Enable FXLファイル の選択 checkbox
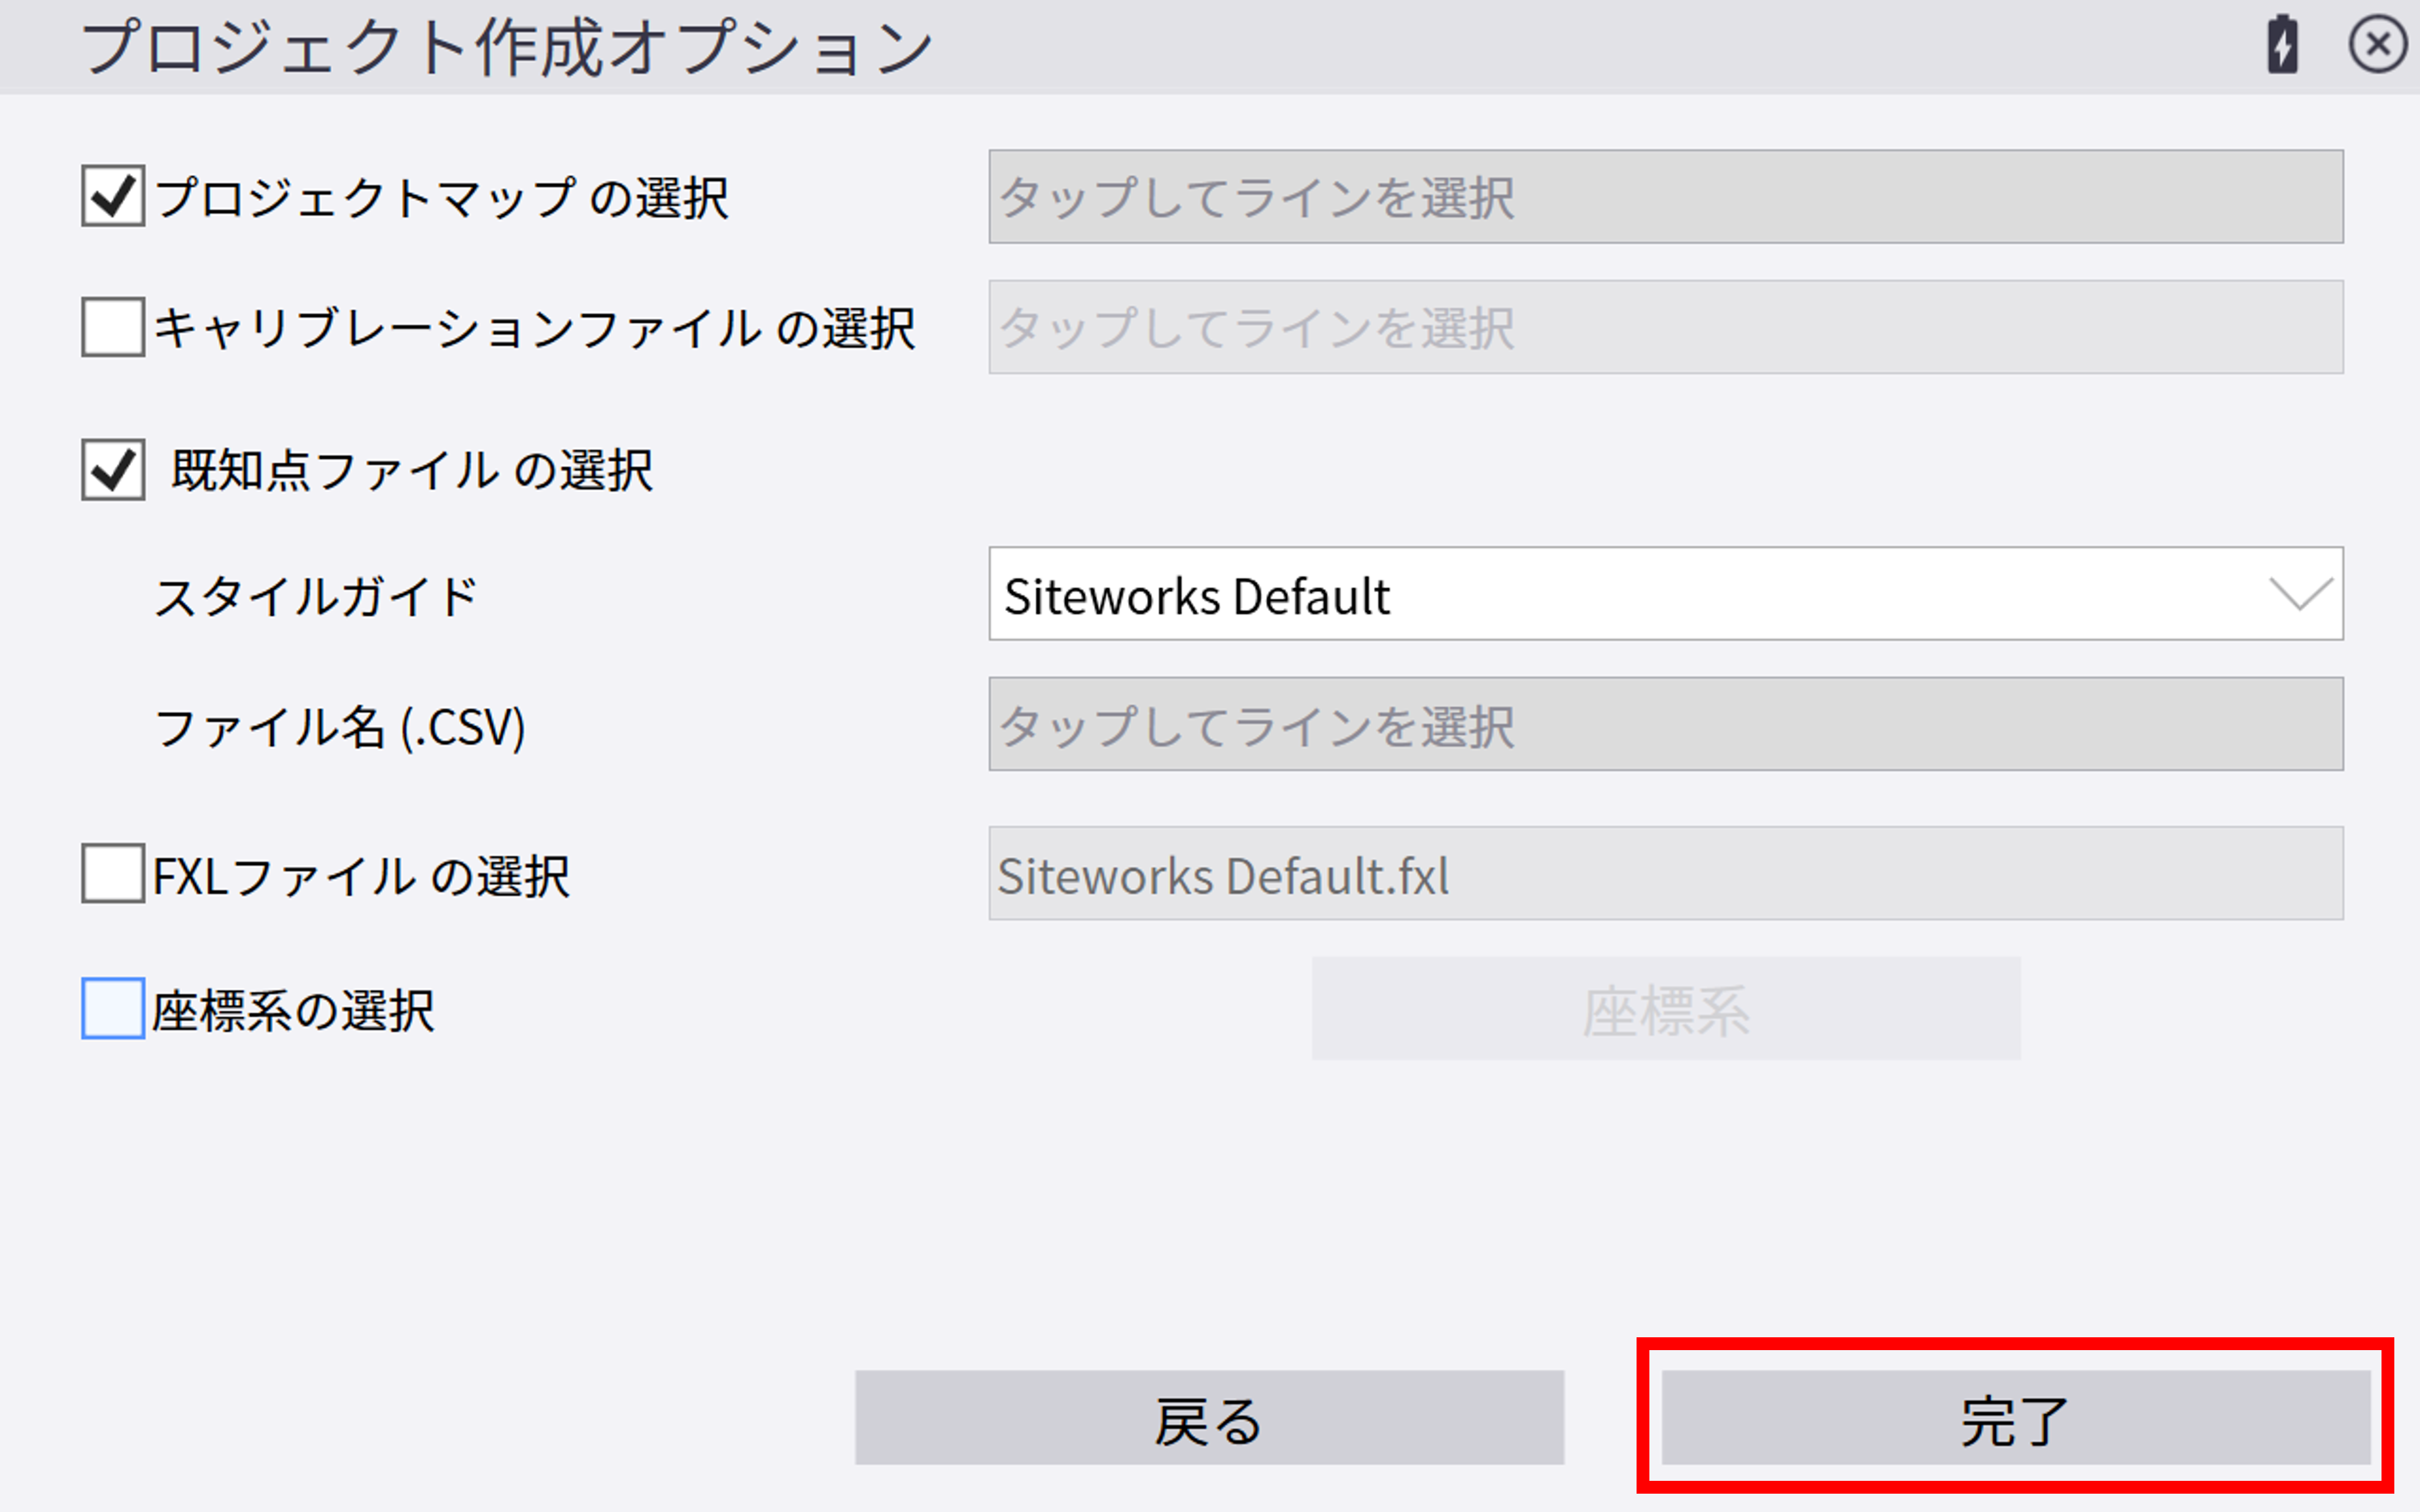This screenshot has width=2420, height=1512. pos(113,874)
